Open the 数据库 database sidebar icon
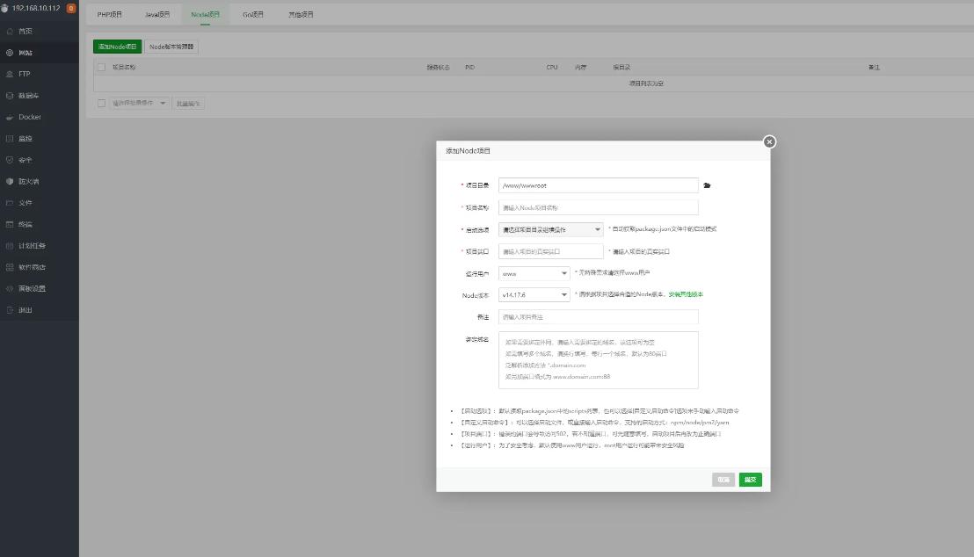This screenshot has width=974, height=557. [10, 96]
